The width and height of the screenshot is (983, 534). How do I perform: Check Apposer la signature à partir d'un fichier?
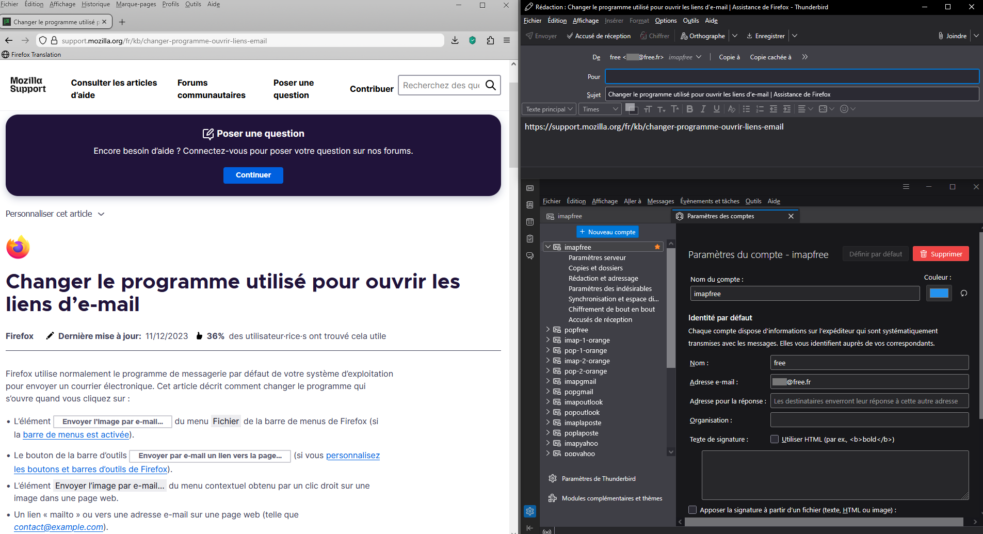click(x=692, y=510)
